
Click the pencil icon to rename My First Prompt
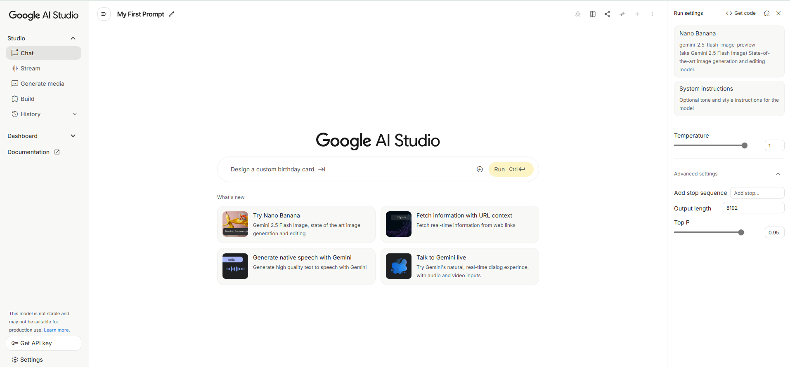[x=172, y=14]
